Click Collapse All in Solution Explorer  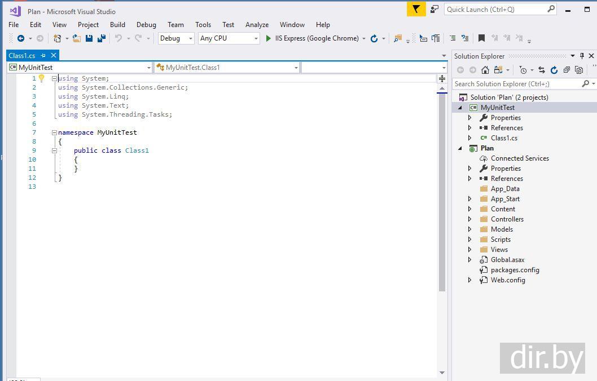(567, 70)
